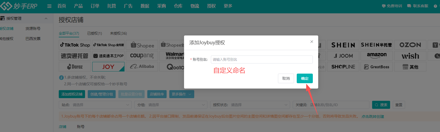Open the 站点 select dropdown
This screenshot has height=132, width=440.
point(95,105)
